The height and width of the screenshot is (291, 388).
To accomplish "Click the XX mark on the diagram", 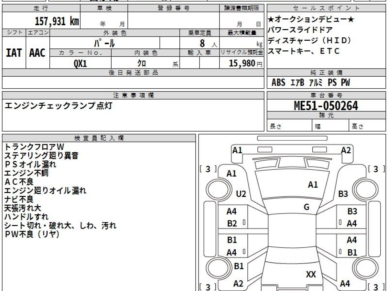I will pyautogui.click(x=311, y=275).
